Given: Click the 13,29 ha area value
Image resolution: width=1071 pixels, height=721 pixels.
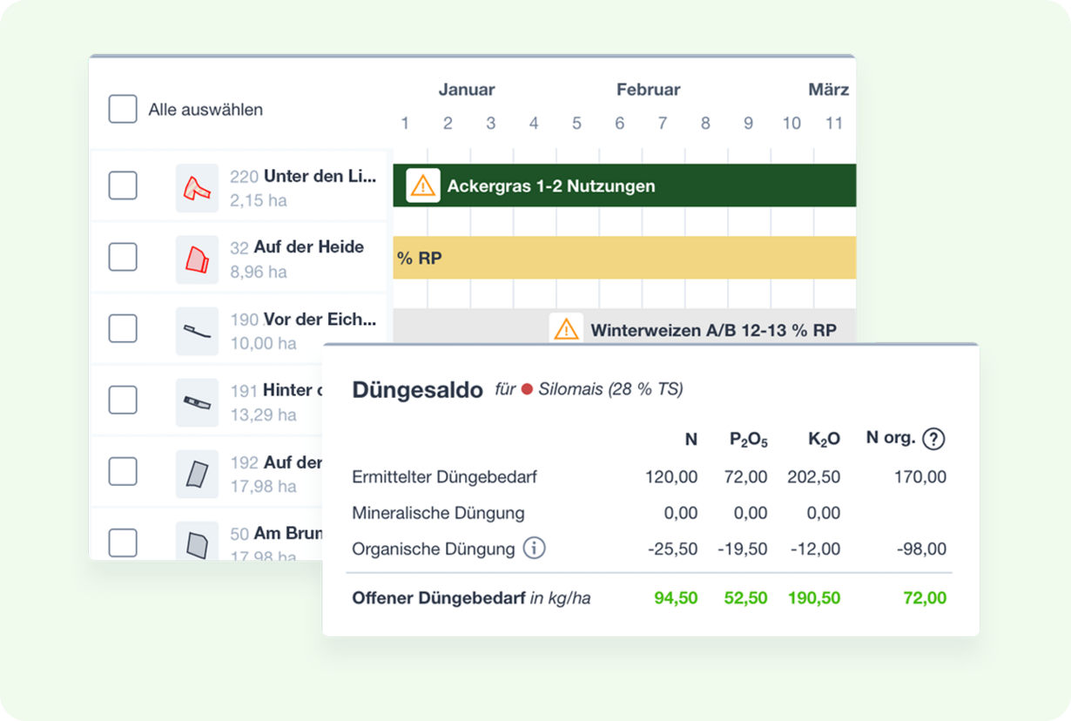Looking at the screenshot, I should tap(264, 414).
